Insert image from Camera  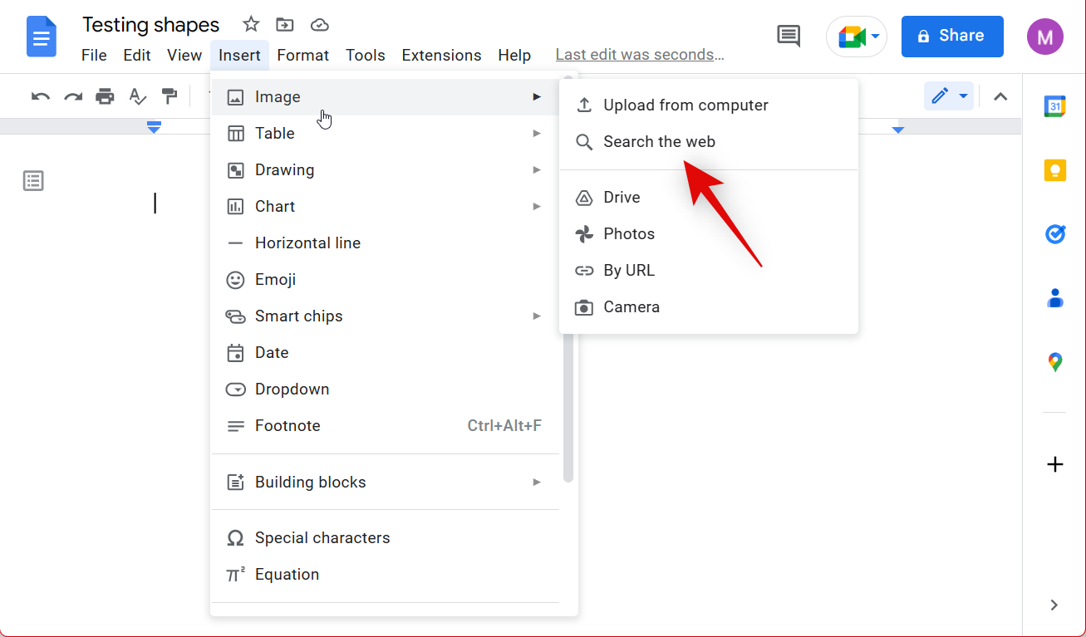pyautogui.click(x=709, y=307)
